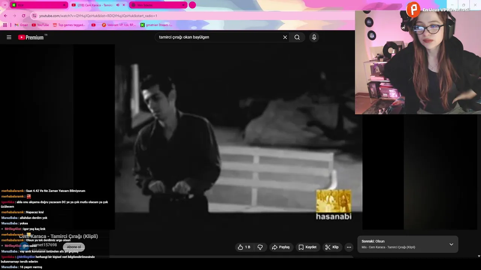Image resolution: width=481 pixels, height=270 pixels.
Task: Open the gmatrian Stream bookmark
Action: click(156, 25)
